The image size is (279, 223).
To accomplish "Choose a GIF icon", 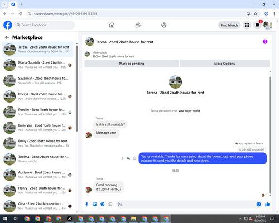I will (110, 205).
